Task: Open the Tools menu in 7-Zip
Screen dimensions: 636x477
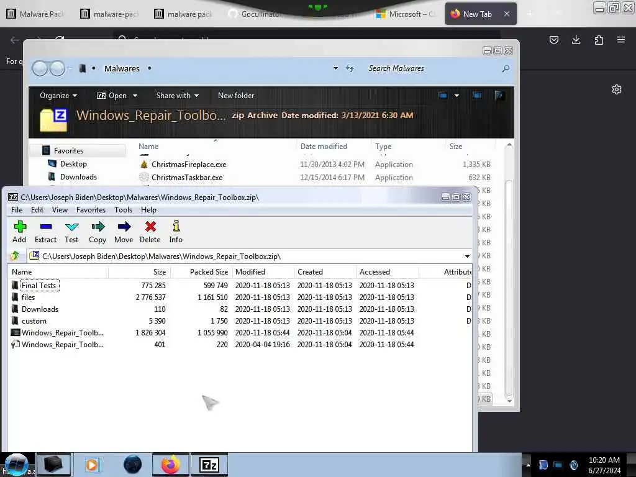Action: pyautogui.click(x=123, y=210)
